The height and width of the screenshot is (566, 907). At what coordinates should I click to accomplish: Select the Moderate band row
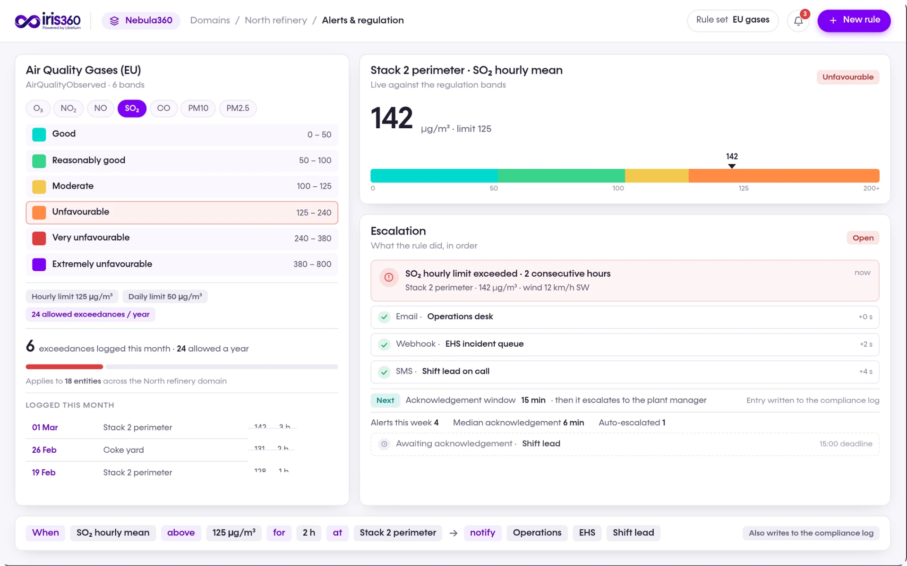coord(182,186)
